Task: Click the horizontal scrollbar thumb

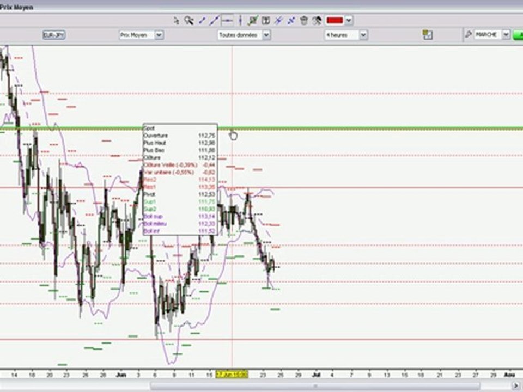Action: pos(315,386)
